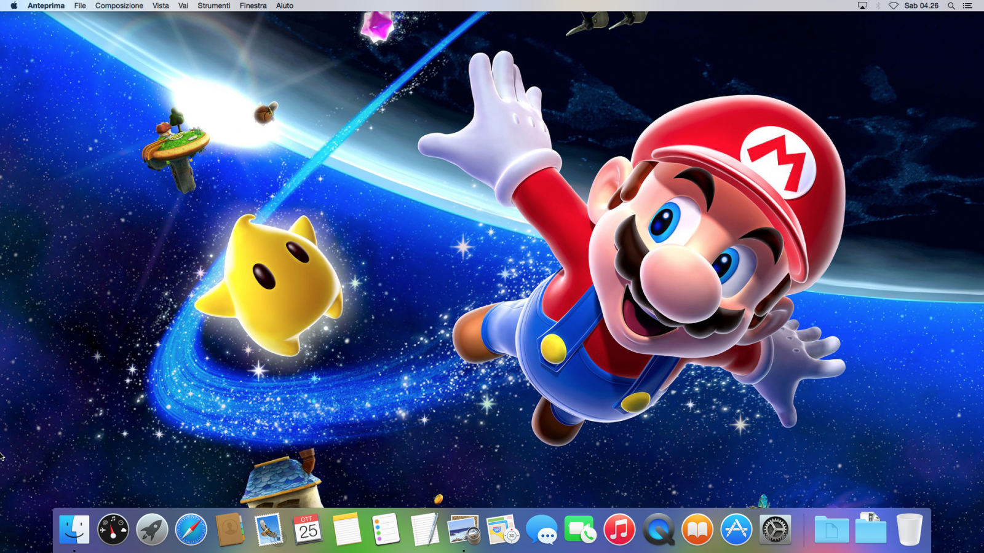Open the Finestra menu
Viewport: 984px width, 553px height.
(x=253, y=6)
